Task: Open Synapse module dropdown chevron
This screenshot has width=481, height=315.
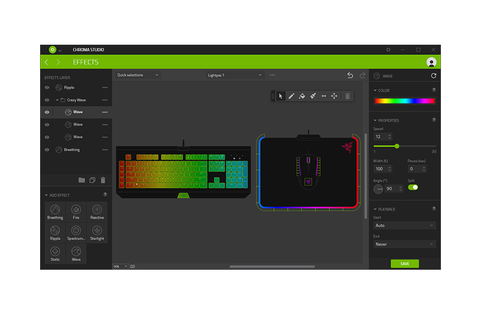Action: (60, 50)
